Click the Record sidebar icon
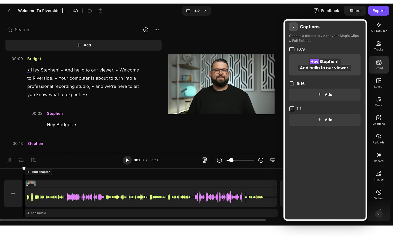The width and height of the screenshot is (393, 240). coord(379,157)
